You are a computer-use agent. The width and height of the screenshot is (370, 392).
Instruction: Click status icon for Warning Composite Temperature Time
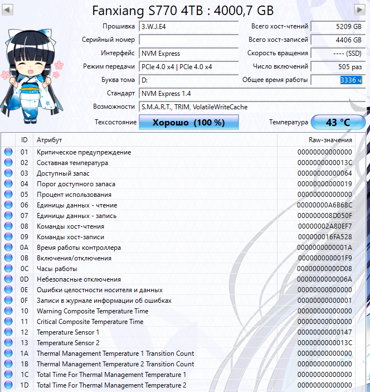coord(8,311)
